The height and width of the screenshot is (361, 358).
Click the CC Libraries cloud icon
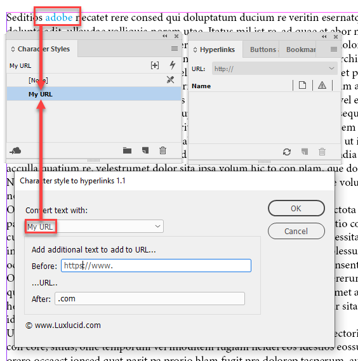[15, 151]
